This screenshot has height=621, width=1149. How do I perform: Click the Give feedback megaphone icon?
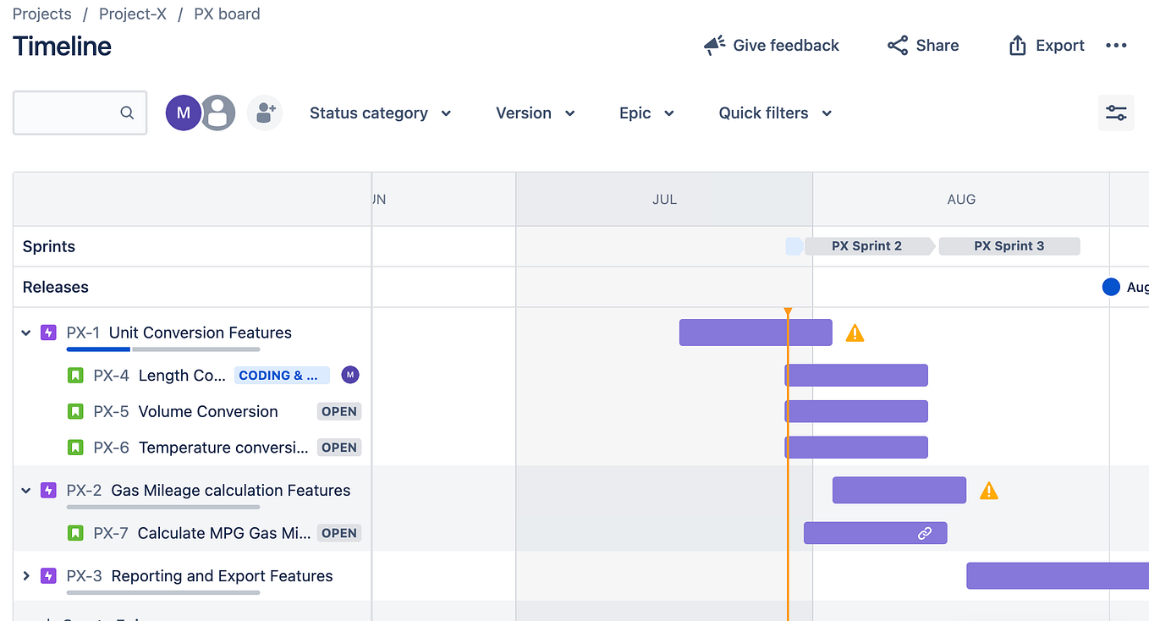[x=715, y=46]
